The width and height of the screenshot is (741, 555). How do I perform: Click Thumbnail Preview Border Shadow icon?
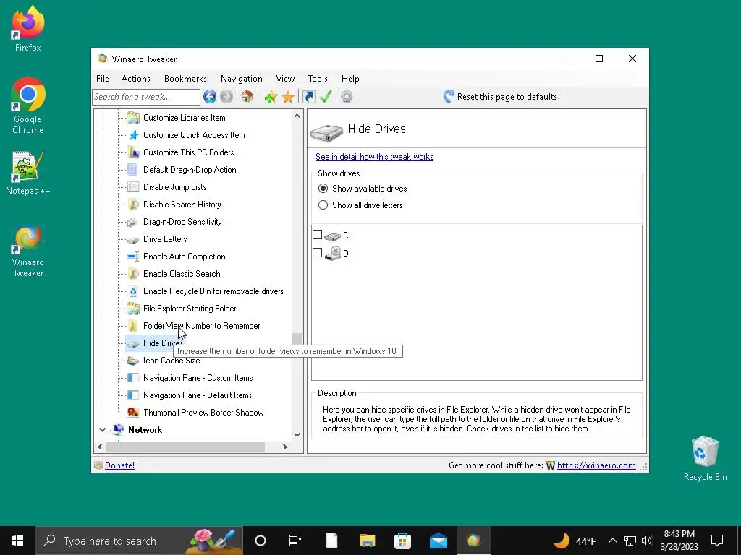133,413
